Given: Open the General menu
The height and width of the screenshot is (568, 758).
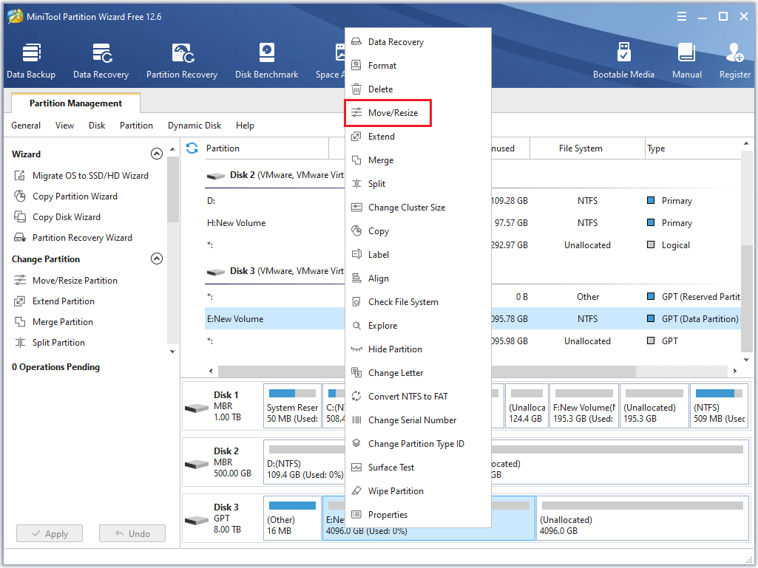Looking at the screenshot, I should 26,126.
